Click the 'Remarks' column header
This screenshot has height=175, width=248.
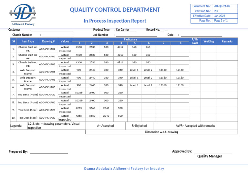point(227,41)
